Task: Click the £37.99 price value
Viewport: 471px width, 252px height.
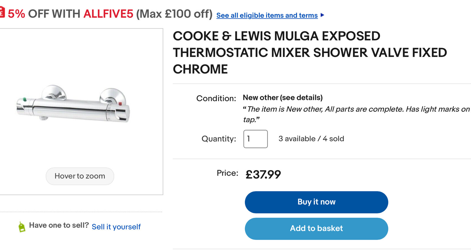Action: [263, 174]
